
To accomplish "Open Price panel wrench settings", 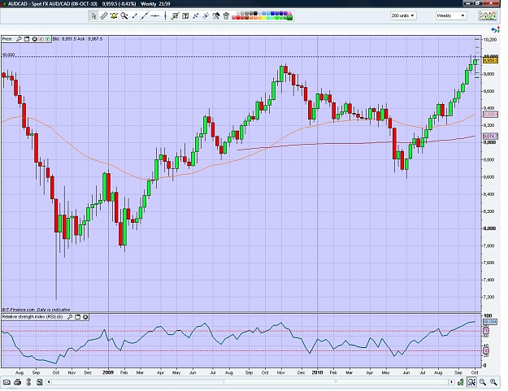I will pyautogui.click(x=19, y=39).
